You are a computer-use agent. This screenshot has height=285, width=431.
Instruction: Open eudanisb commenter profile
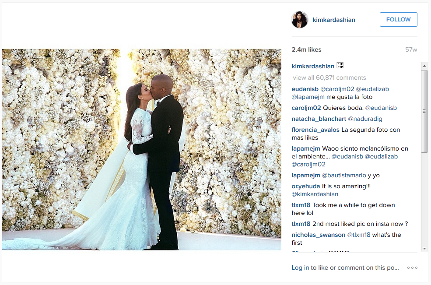point(305,89)
